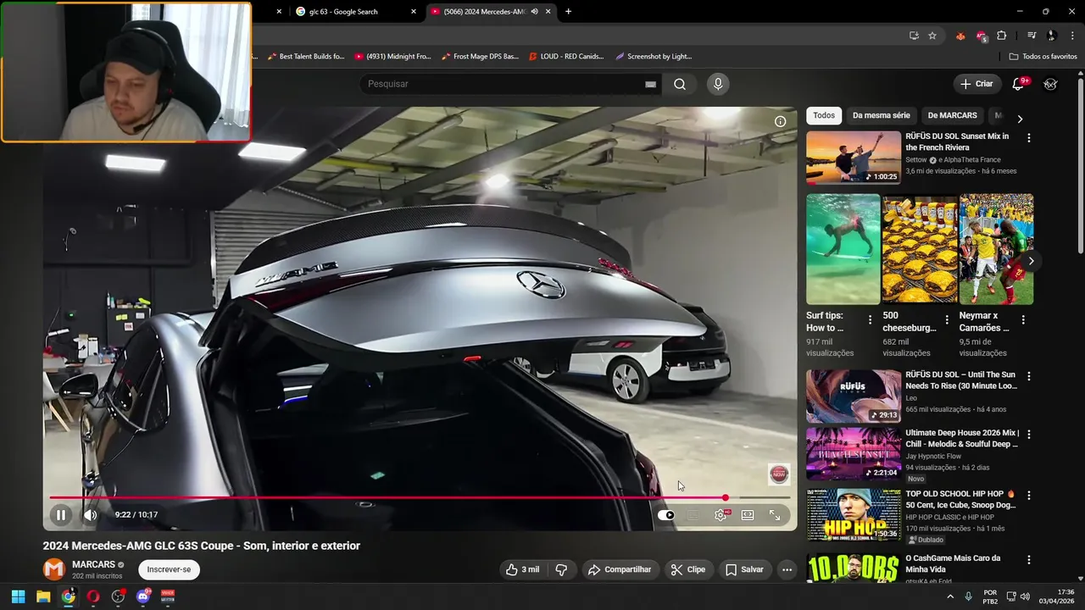1085x610 pixels.
Task: Open more actions menu next to Salvar
Action: coord(787,569)
